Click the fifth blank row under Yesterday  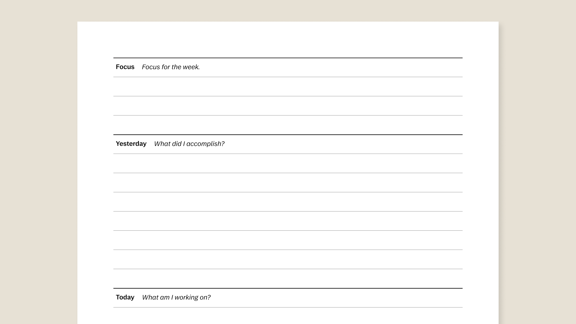tap(288, 240)
